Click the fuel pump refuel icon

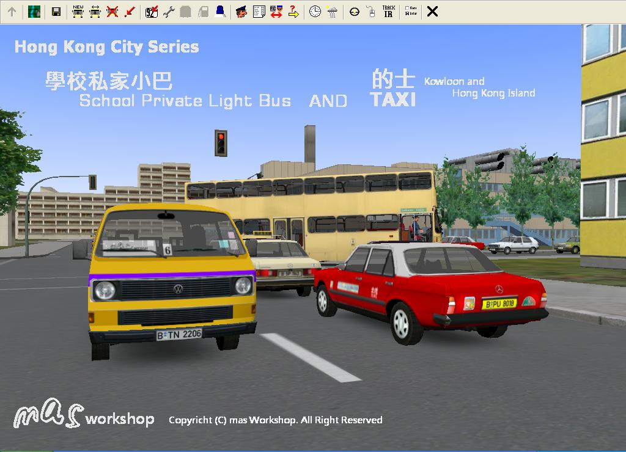point(203,11)
